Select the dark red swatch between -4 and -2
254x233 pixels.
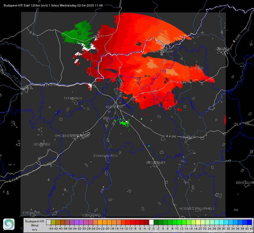[x=147, y=222]
